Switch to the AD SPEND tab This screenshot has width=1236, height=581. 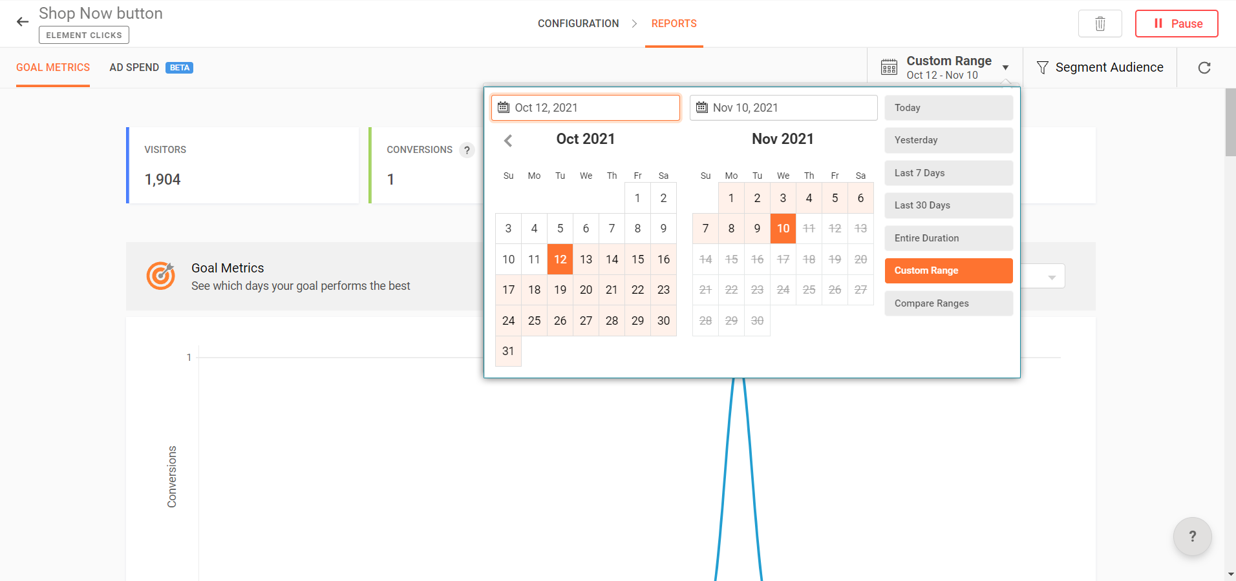[134, 67]
